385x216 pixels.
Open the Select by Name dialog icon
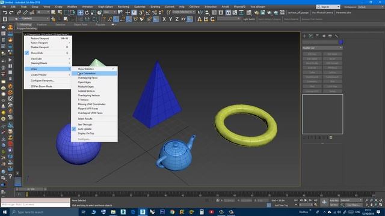60,13
